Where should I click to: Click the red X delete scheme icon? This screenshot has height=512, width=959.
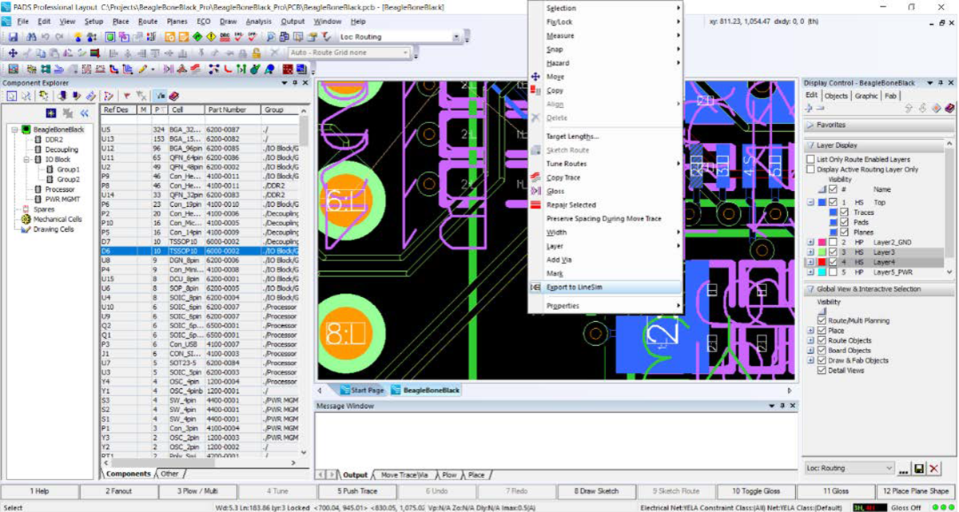(935, 468)
